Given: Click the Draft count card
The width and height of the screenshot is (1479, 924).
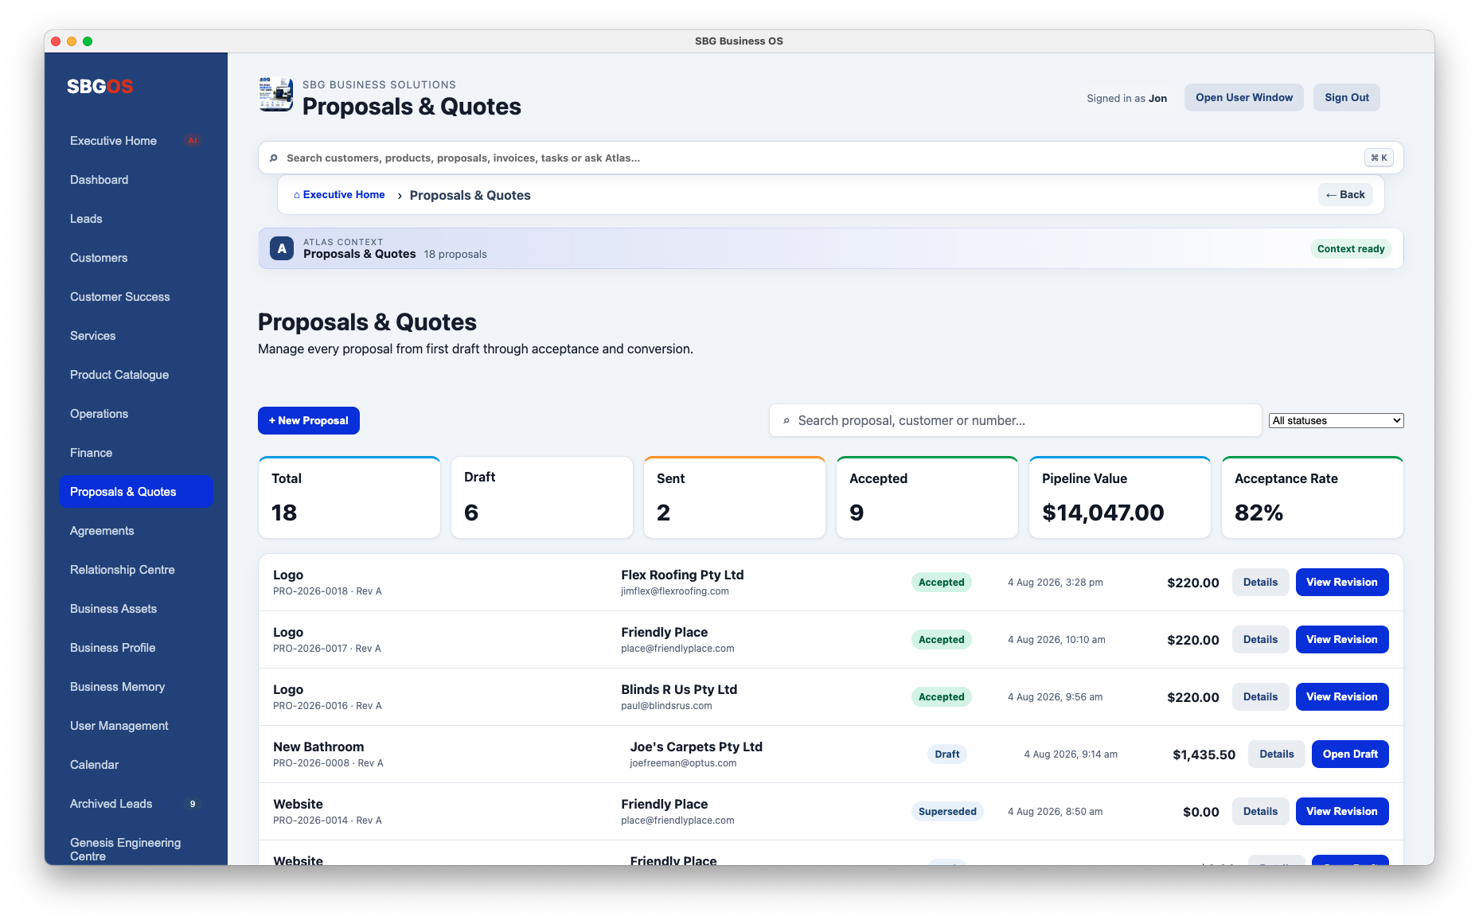Looking at the screenshot, I should 541,497.
